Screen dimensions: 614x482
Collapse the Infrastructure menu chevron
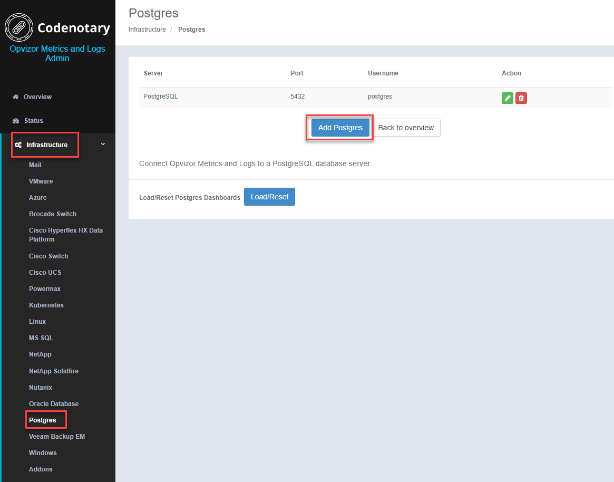point(103,144)
